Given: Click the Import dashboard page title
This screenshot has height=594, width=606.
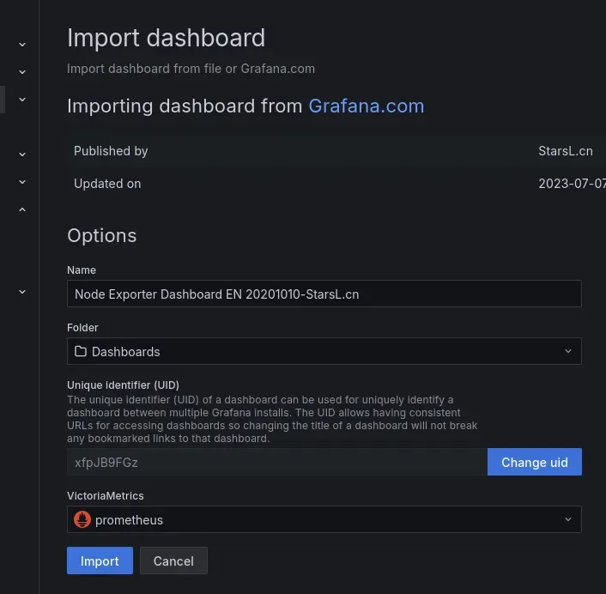Looking at the screenshot, I should [167, 38].
